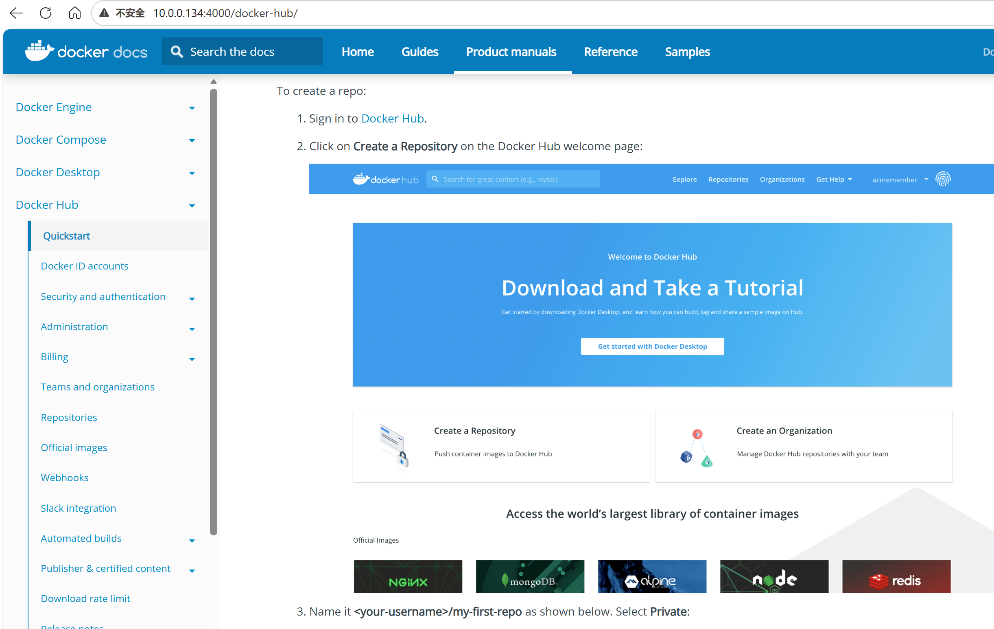Click the Create a Repository card title

(475, 431)
